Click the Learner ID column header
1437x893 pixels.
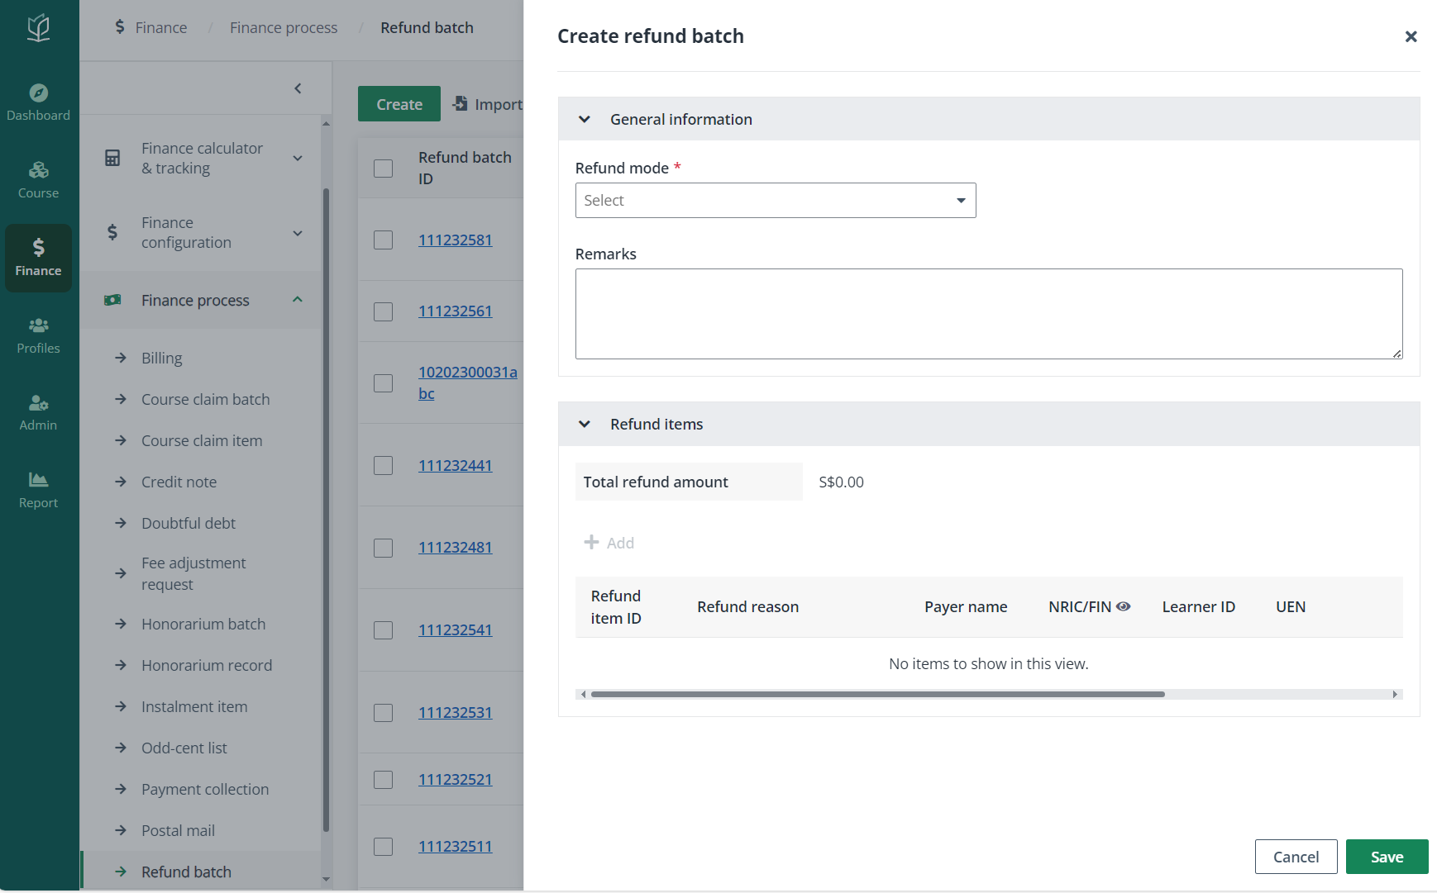[1198, 606]
